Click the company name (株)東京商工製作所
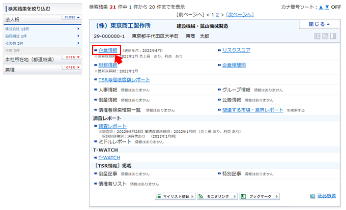The width and height of the screenshot is (346, 210). coord(123,26)
